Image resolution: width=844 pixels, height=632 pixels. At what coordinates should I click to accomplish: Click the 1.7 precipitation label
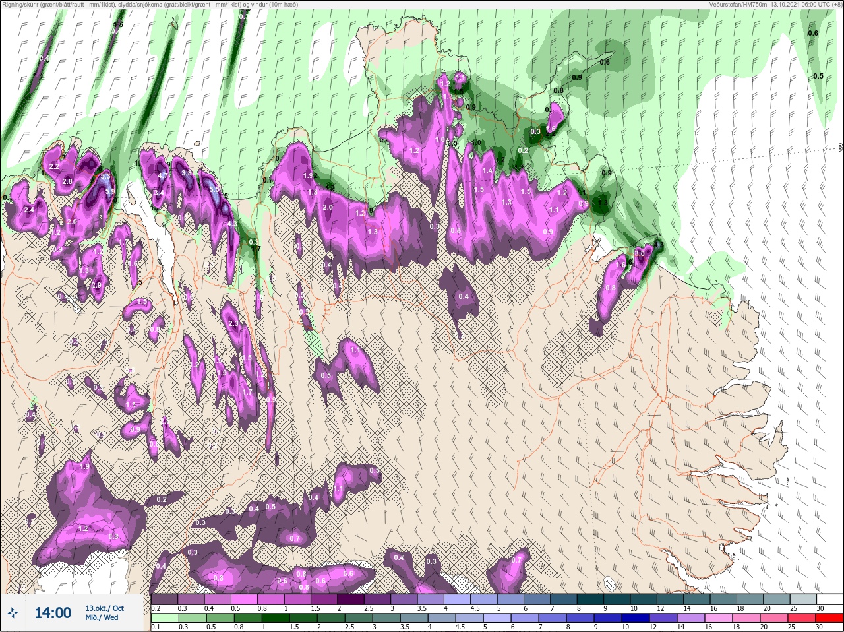[247, 392]
